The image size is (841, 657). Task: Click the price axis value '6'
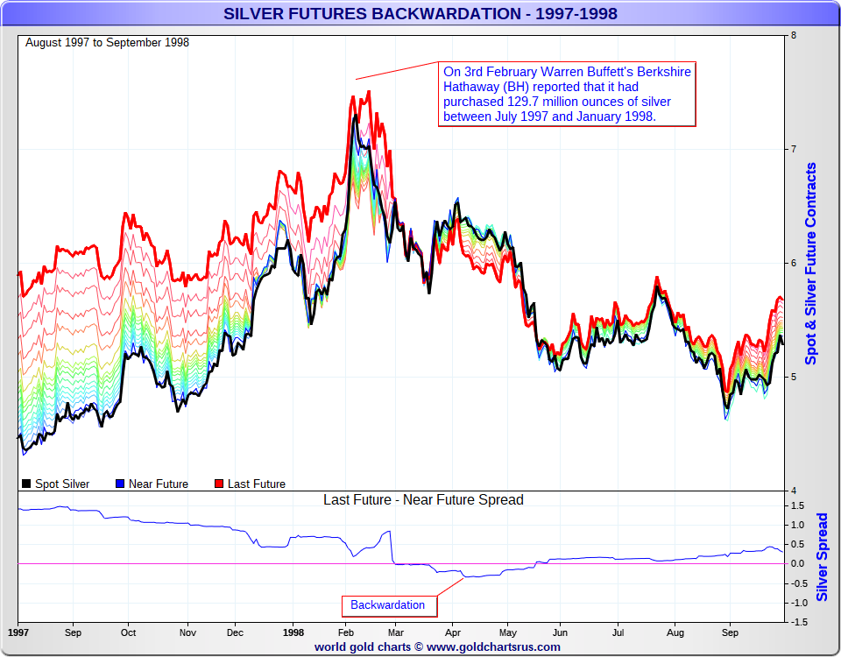pos(794,263)
